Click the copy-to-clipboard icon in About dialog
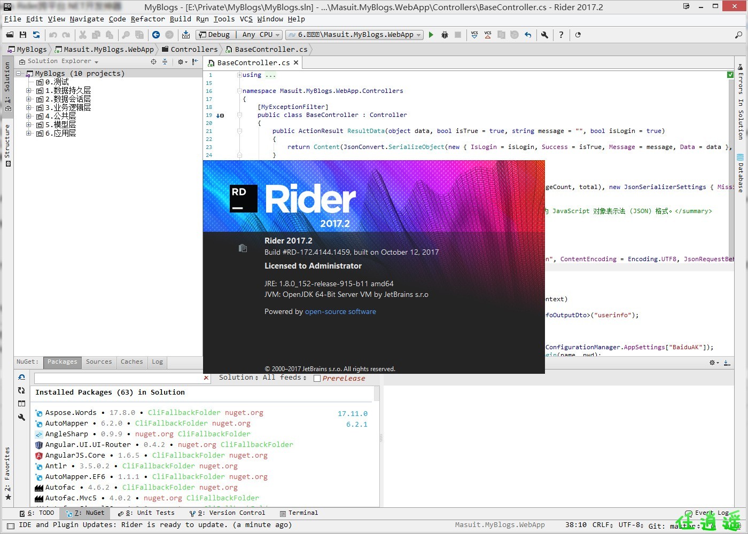This screenshot has height=534, width=748. click(x=243, y=248)
